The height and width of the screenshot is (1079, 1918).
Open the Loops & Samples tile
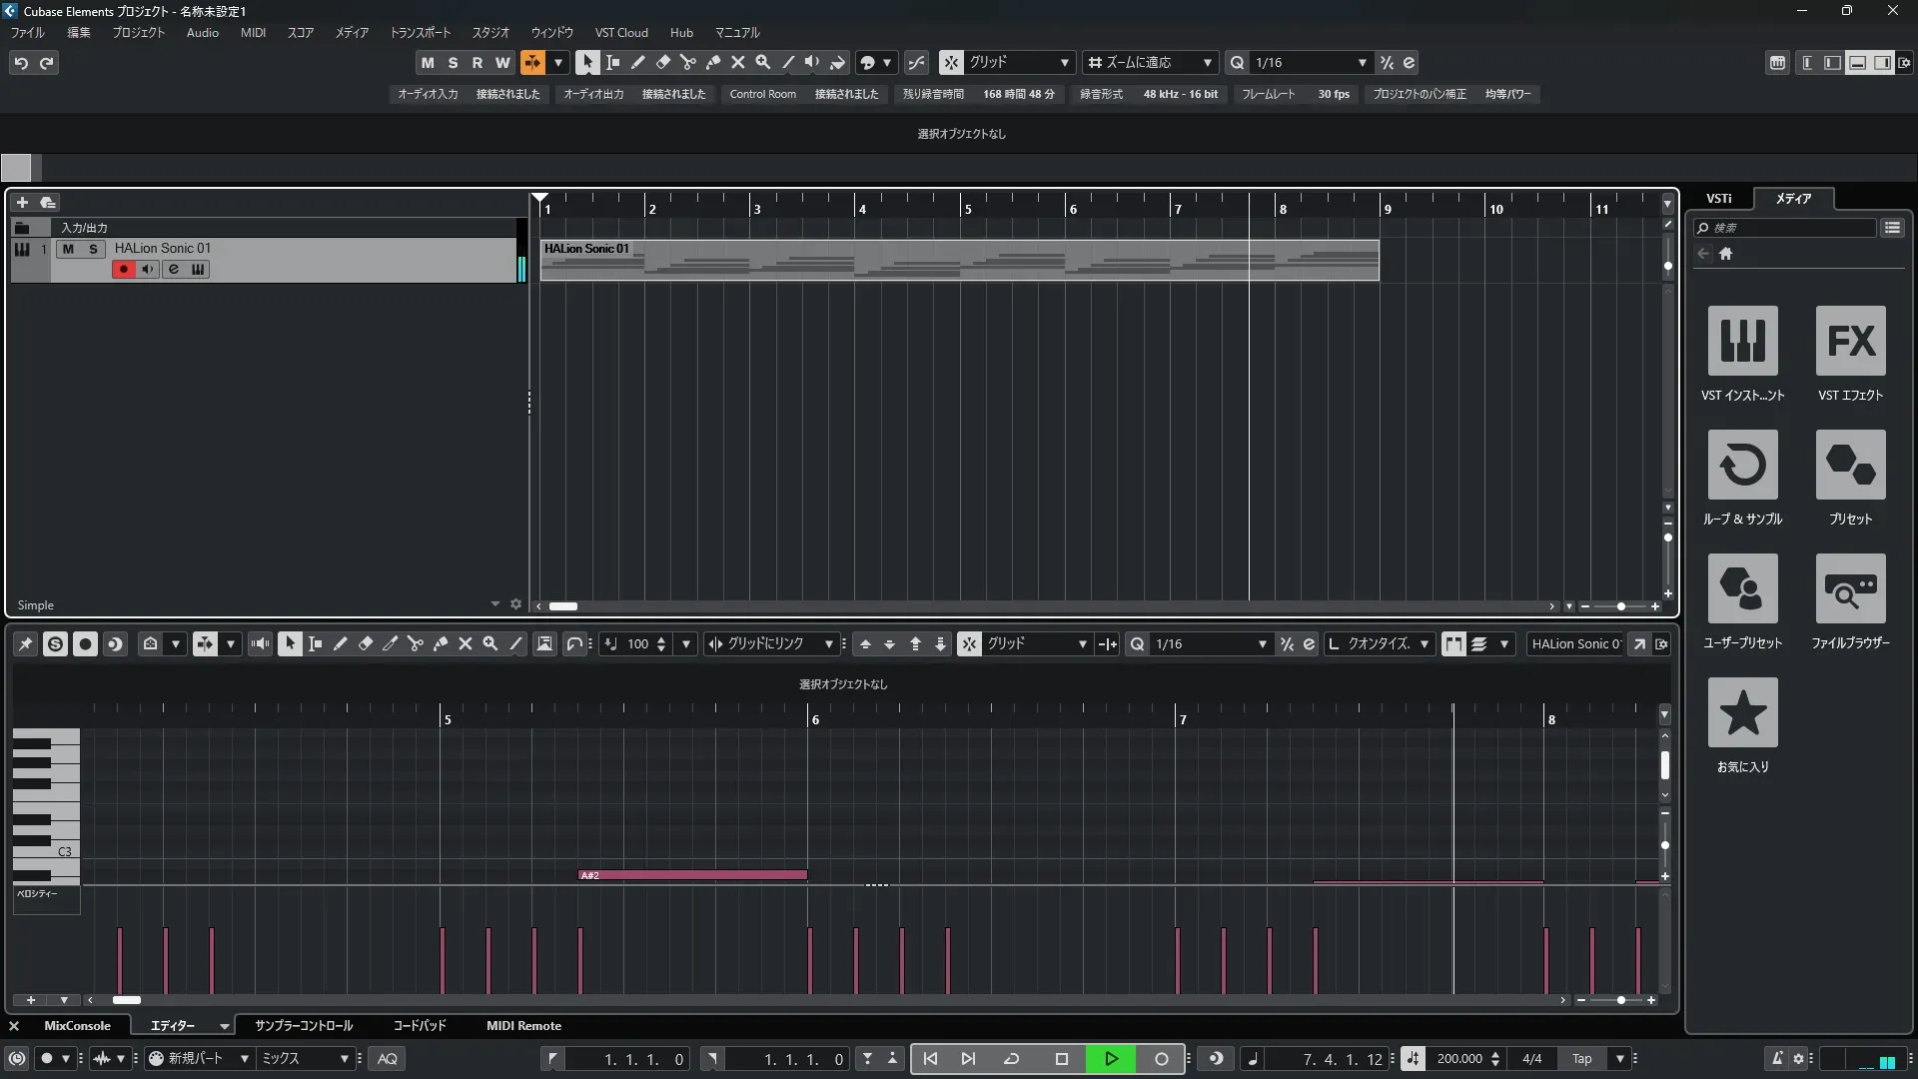1742,465
